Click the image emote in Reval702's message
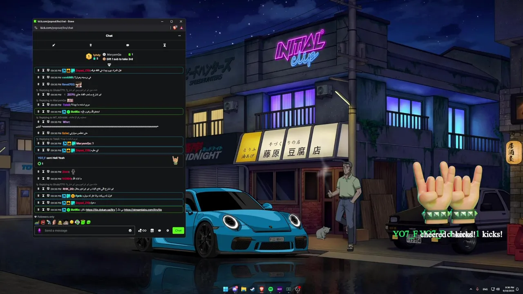This screenshot has height=294, width=523. click(x=78, y=85)
